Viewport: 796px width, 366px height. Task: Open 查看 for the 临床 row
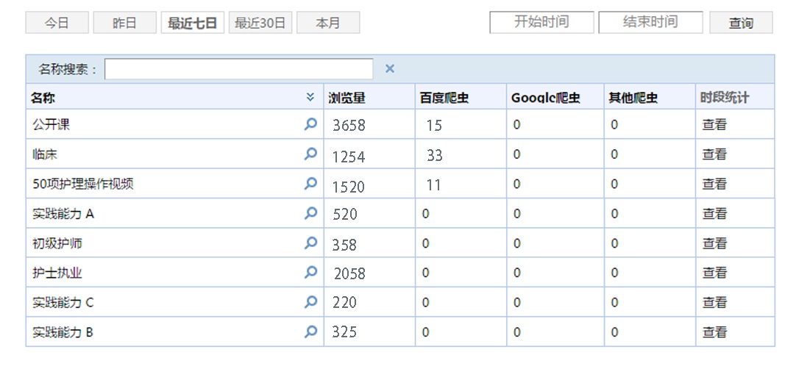(x=714, y=154)
